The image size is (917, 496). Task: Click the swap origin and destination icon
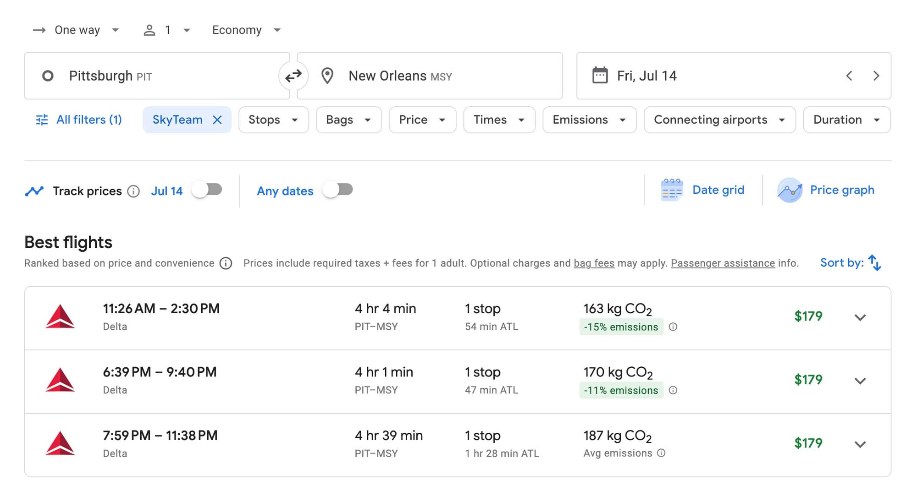[293, 76]
